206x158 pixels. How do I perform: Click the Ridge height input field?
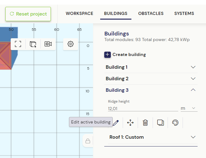click(143, 109)
